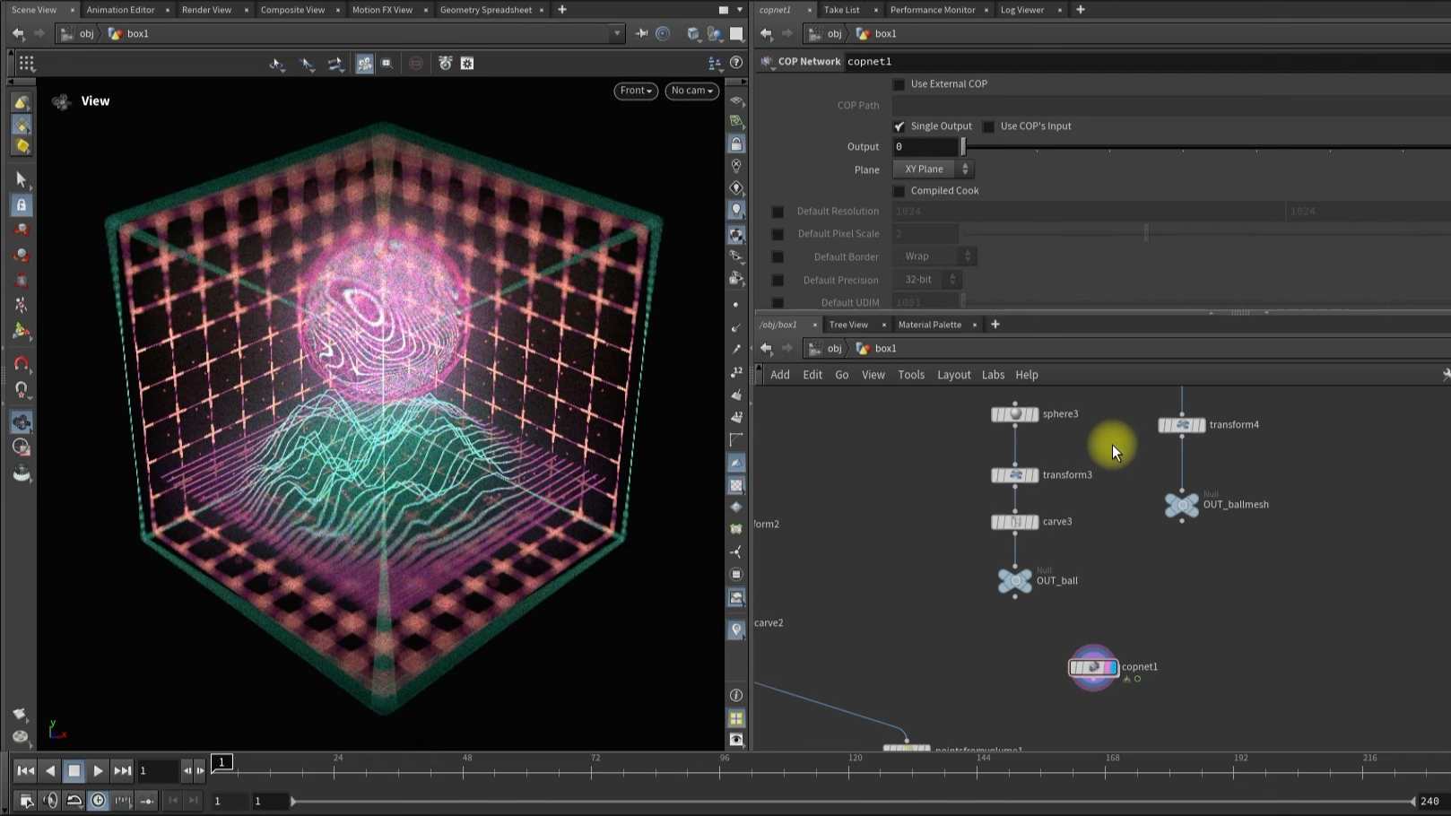
Task: Open the Labs menu
Action: tap(993, 375)
